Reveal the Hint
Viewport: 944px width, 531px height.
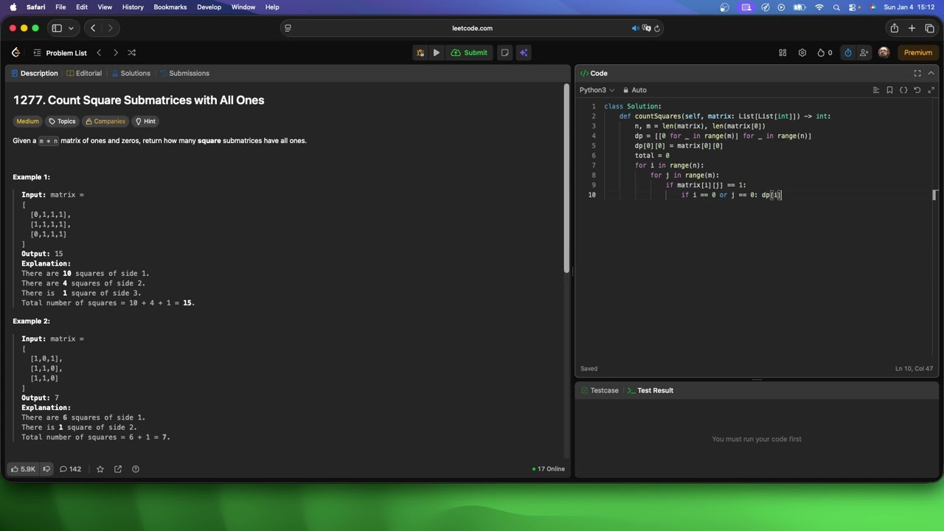(x=145, y=121)
